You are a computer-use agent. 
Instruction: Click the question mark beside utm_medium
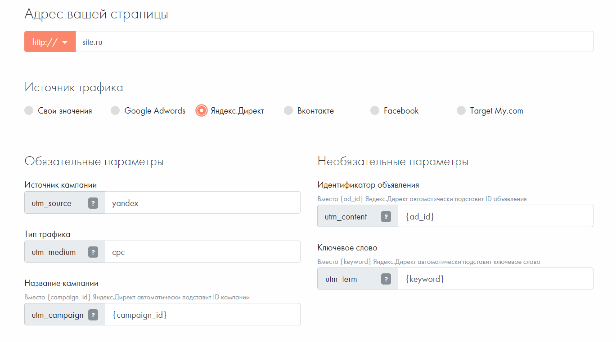pyautogui.click(x=93, y=252)
